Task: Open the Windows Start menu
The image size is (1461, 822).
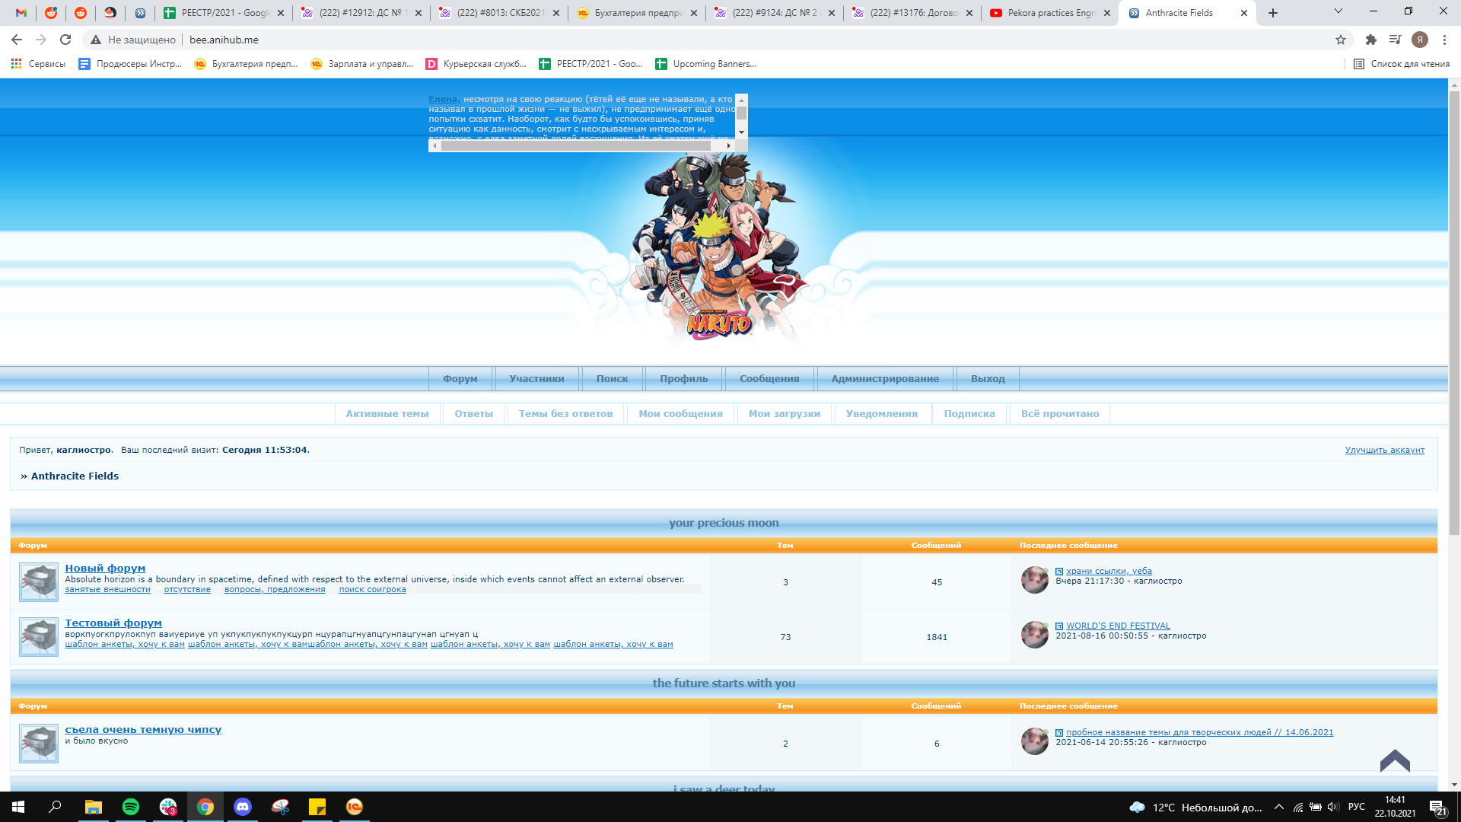Action: [x=18, y=807]
